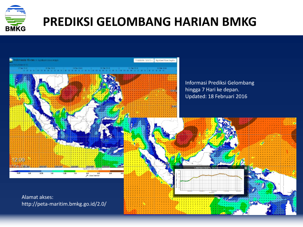This screenshot has height=227, width=303.
Task: Open the Significant Wave Height dropdown
Action: pyautogui.click(x=165, y=61)
